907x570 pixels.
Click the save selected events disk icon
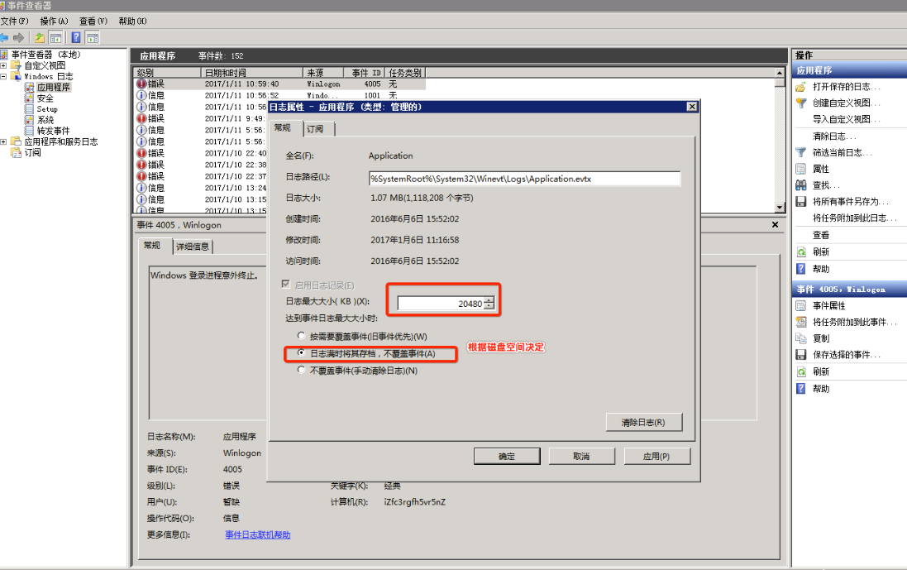coord(800,355)
